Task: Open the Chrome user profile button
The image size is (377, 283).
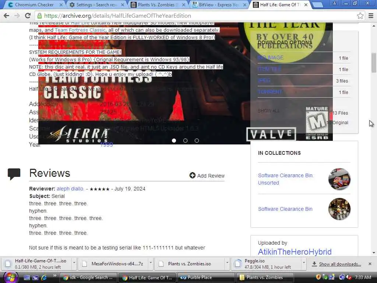Action: 334,3
